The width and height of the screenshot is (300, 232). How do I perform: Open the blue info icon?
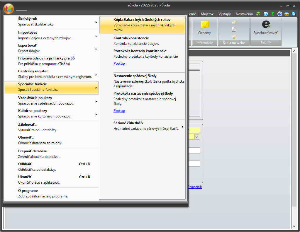(x=266, y=14)
